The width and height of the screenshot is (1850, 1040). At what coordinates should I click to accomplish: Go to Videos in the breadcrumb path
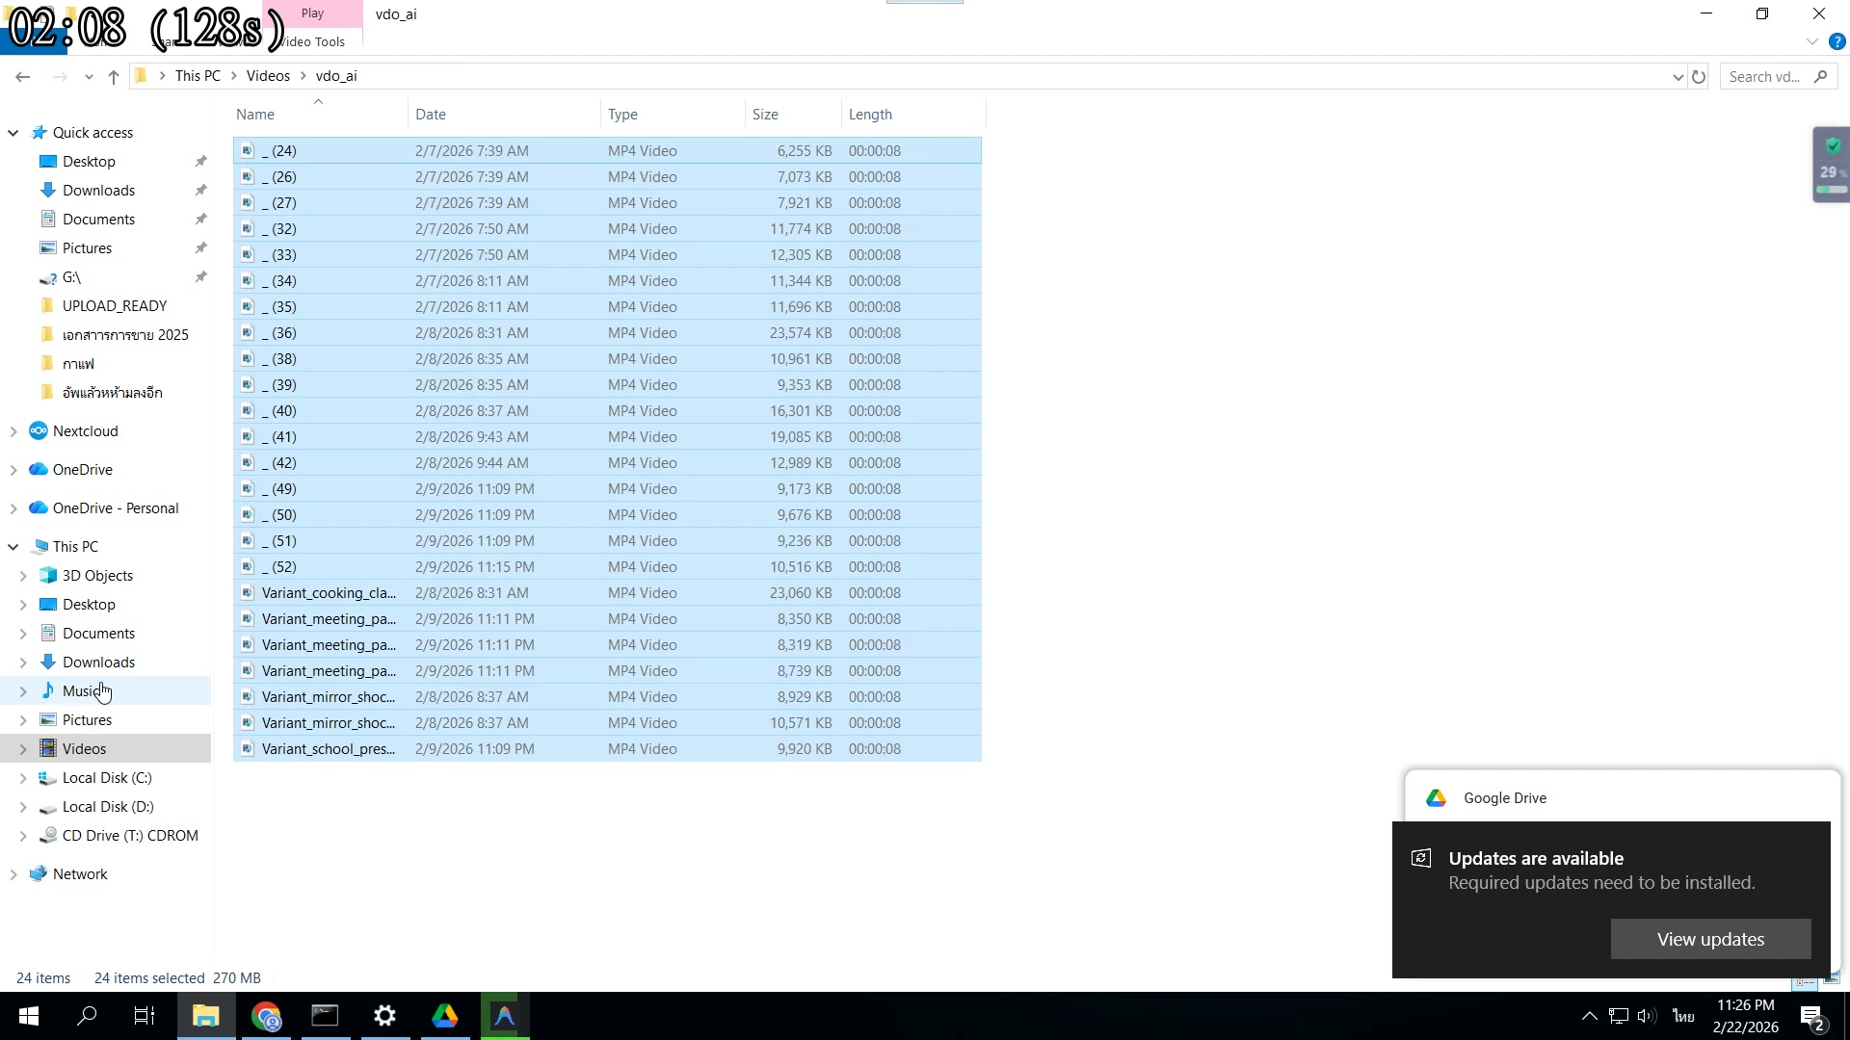[x=267, y=76]
